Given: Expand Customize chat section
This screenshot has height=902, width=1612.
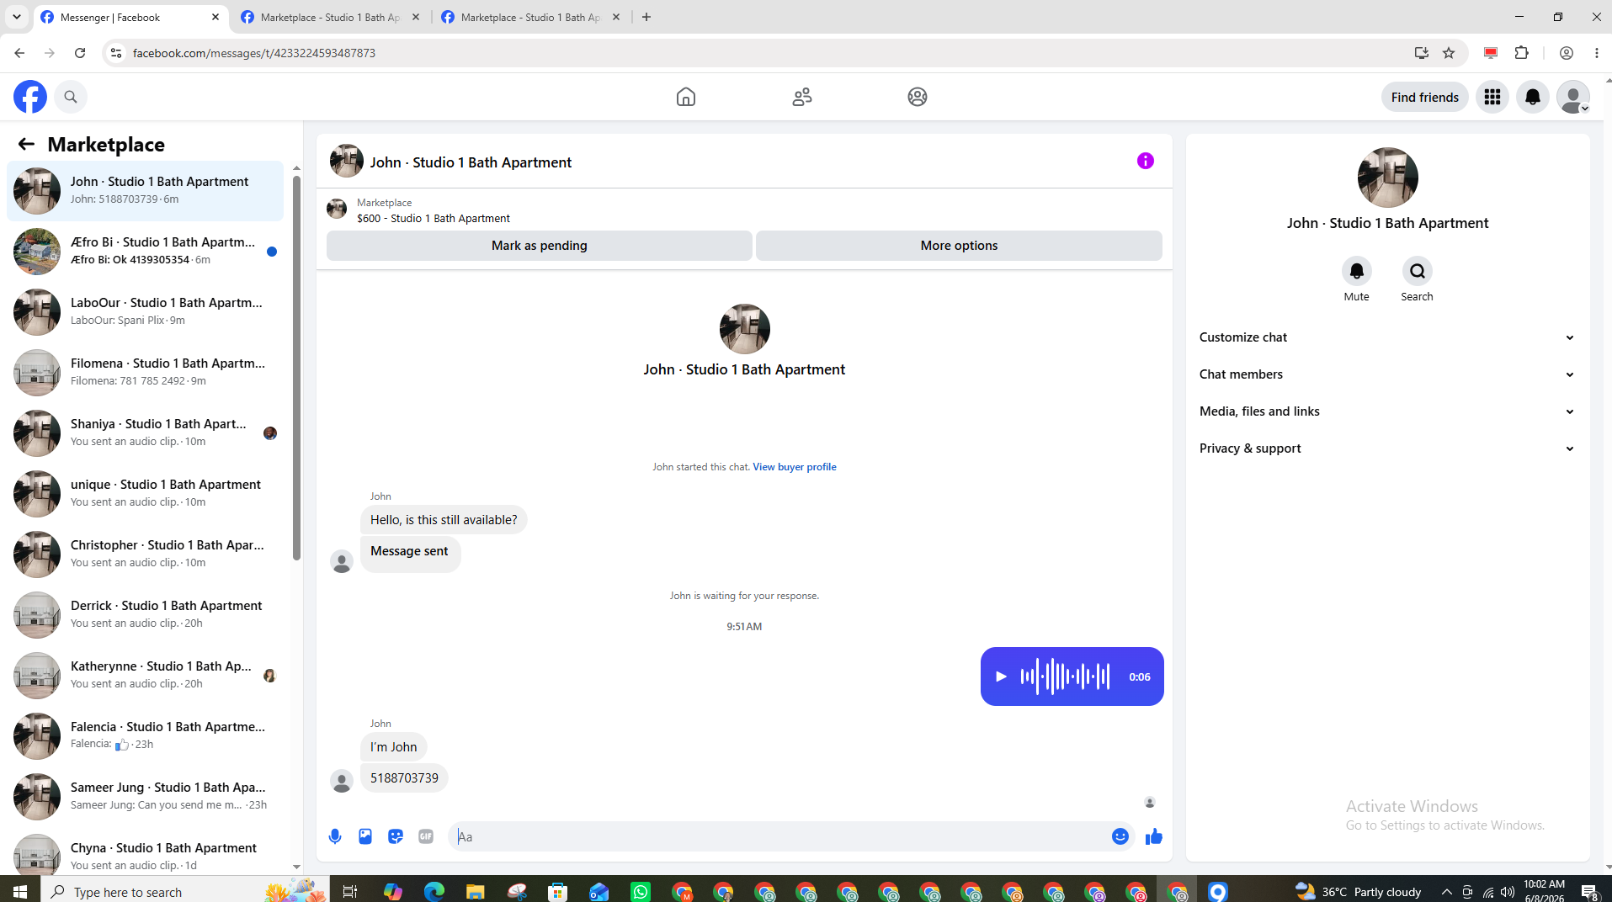Looking at the screenshot, I should (1387, 337).
